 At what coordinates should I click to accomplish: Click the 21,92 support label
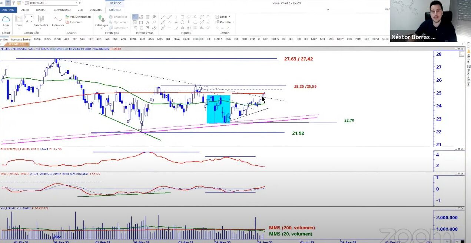pos(298,133)
